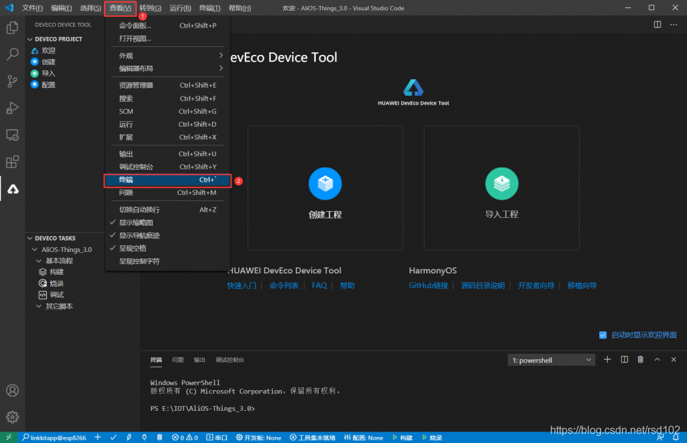
Task: Add a new terminal with plus icon
Action: pos(607,359)
